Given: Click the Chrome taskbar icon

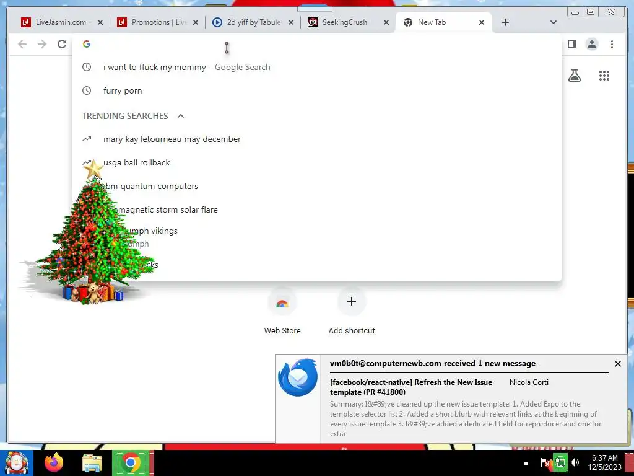Looking at the screenshot, I should (130, 463).
